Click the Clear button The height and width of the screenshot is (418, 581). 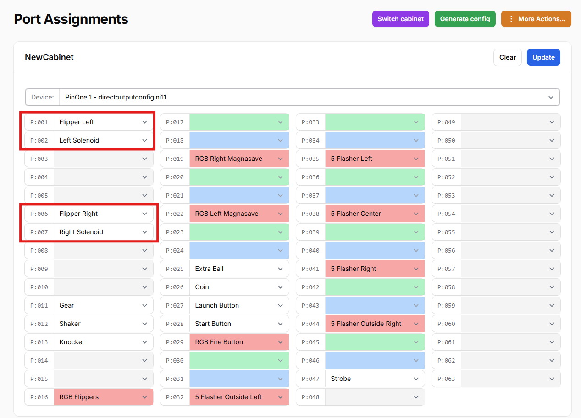(508, 57)
